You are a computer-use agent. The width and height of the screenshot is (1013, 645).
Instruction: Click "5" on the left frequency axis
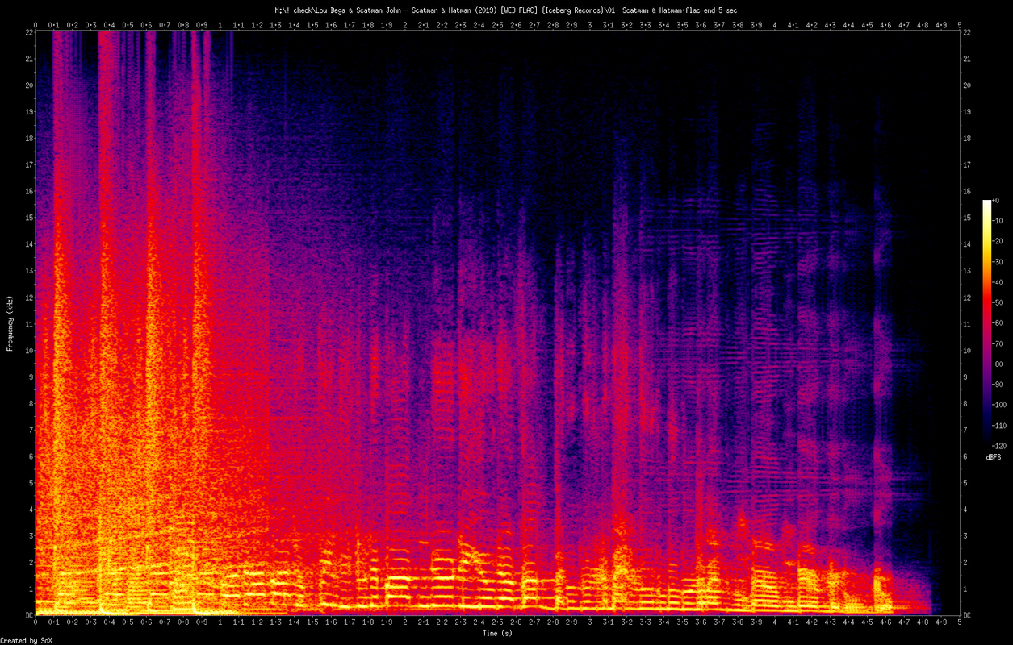click(29, 483)
